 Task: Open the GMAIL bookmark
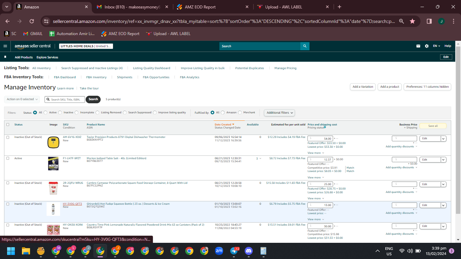[x=33, y=34]
